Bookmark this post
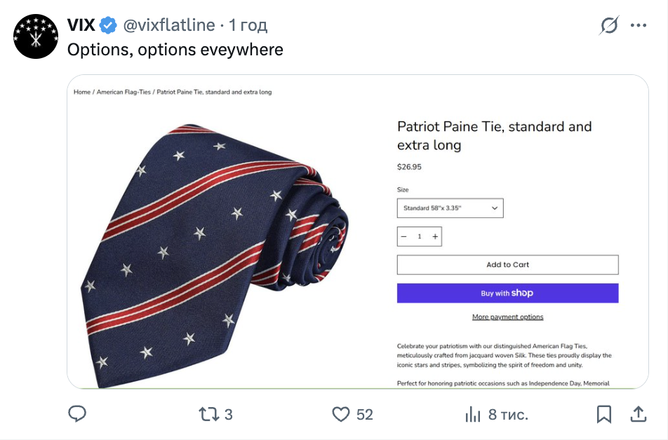This screenshot has height=440, width=668. (603, 414)
